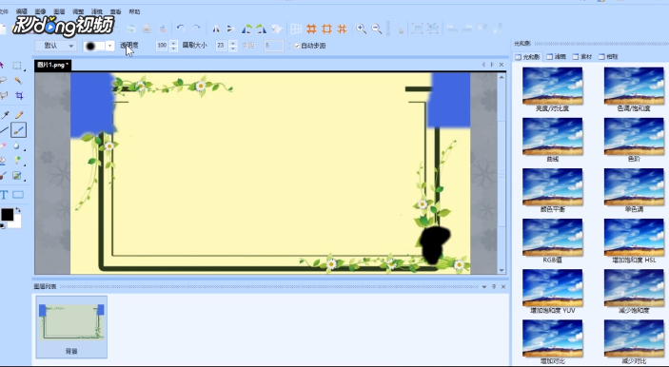Show the grid overlay icon
This screenshot has height=367, width=669.
296,29
